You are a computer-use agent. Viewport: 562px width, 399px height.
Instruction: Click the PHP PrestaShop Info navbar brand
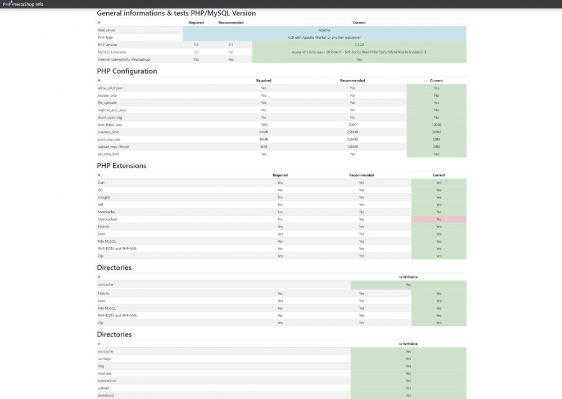[22, 4]
